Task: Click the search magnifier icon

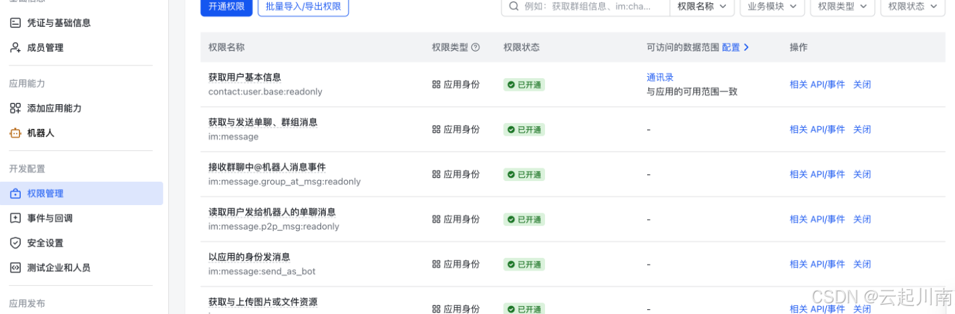Action: coord(514,6)
